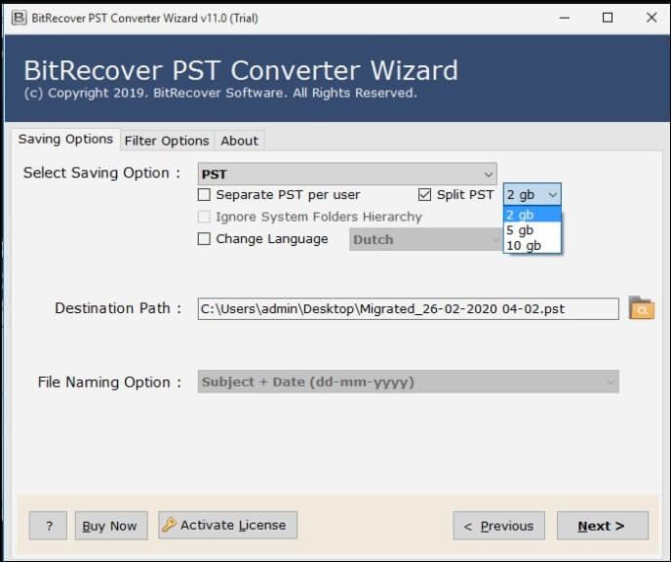Viewport: 671px width, 562px height.
Task: Proceed with the Next button
Action: (x=603, y=525)
